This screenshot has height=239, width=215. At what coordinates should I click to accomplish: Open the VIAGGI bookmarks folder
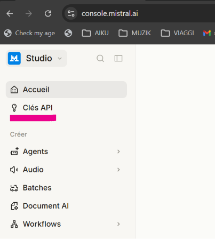tap(177, 33)
